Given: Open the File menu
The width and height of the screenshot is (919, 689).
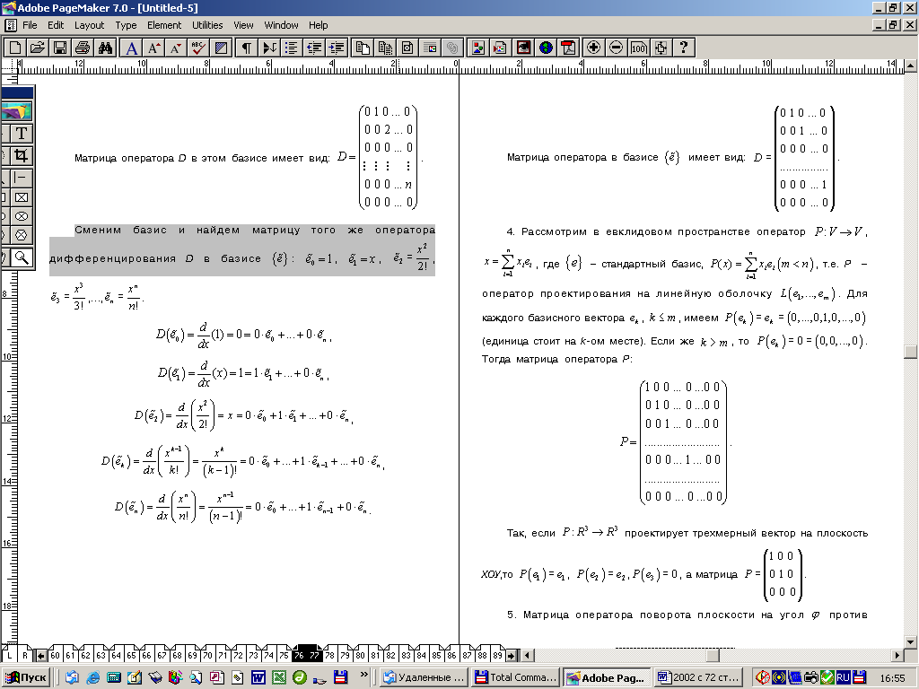Looking at the screenshot, I should 30,25.
